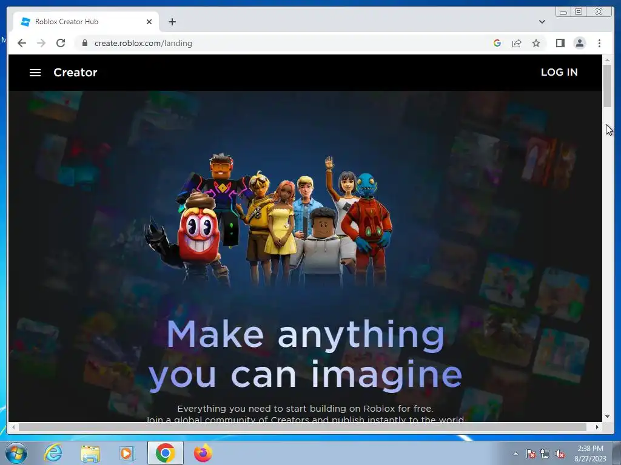Open Windows Media Player on taskbar
Image resolution: width=621 pixels, height=465 pixels.
click(127, 453)
